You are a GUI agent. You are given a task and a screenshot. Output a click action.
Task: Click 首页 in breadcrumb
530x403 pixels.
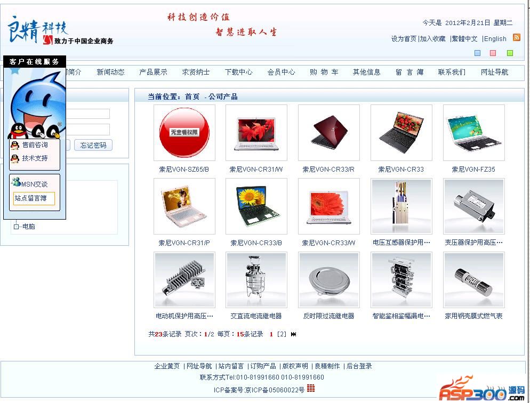(x=192, y=96)
